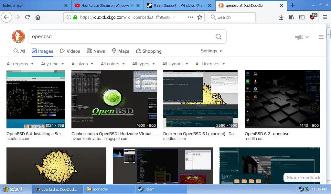Open OpenBSD 6.2 desktop 1440 × 900 thumbnail
This screenshot has height=194, width=331.
tap(282, 99)
